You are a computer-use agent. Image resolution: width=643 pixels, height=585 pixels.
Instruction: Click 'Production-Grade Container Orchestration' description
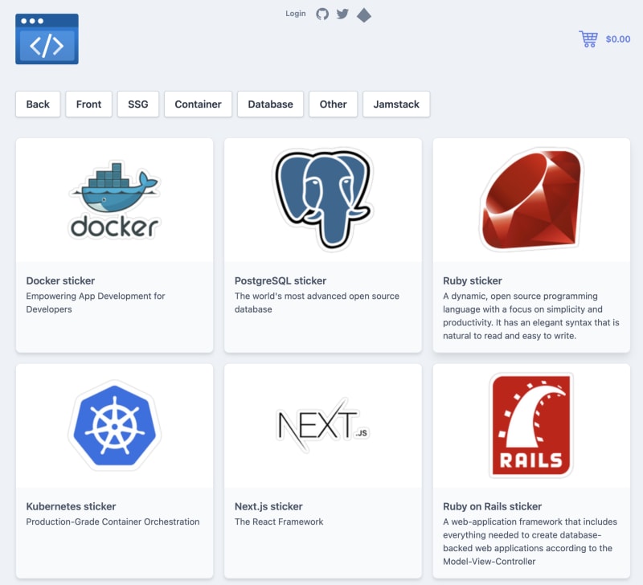113,522
